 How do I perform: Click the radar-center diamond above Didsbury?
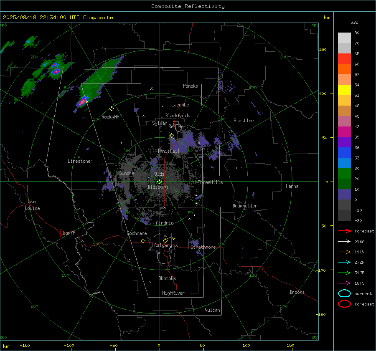(160, 182)
